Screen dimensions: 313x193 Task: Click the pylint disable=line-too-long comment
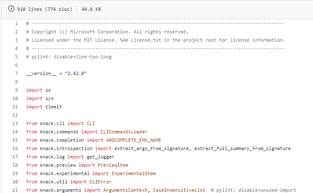tap(69, 57)
